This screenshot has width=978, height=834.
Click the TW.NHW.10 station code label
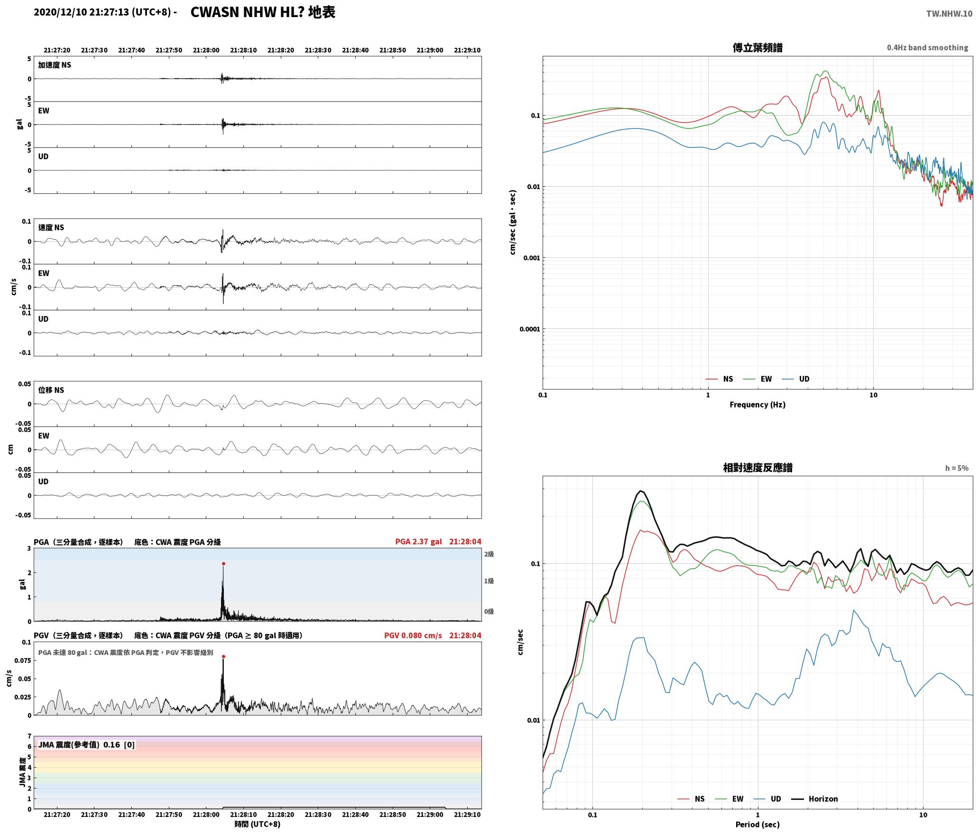pos(949,14)
